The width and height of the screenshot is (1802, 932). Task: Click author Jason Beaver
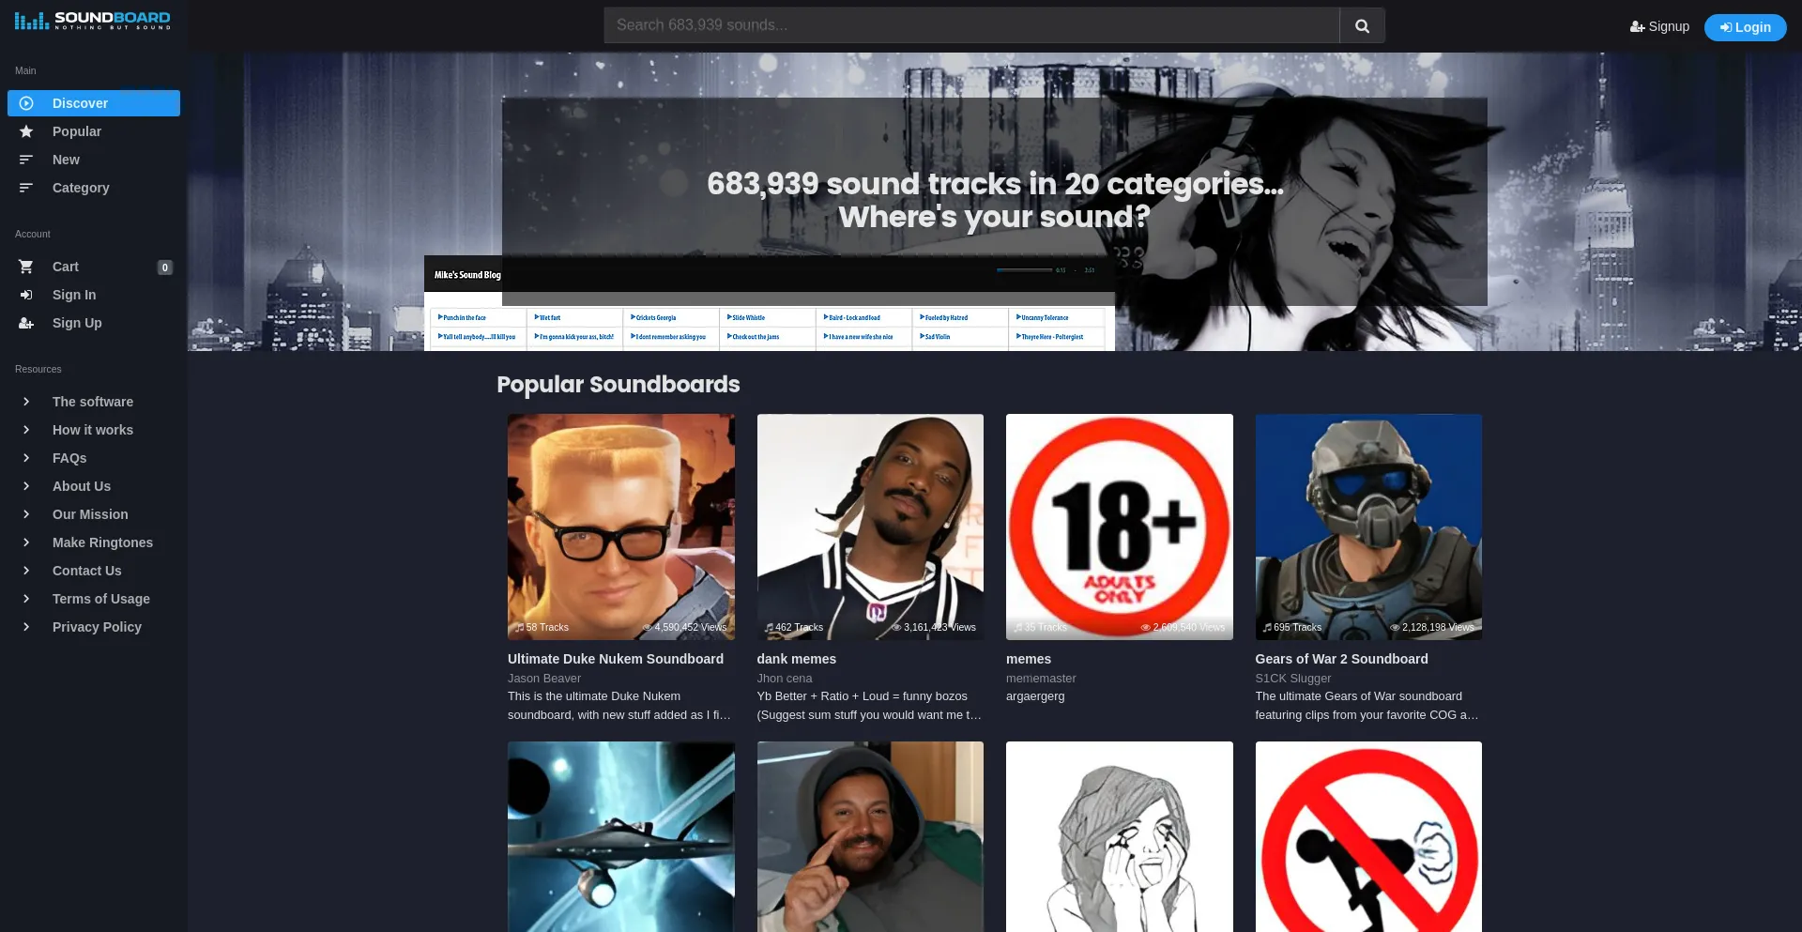[x=544, y=679]
